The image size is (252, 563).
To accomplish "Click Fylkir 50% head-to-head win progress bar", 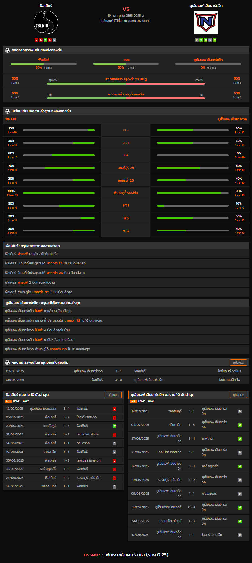I will click(44, 64).
